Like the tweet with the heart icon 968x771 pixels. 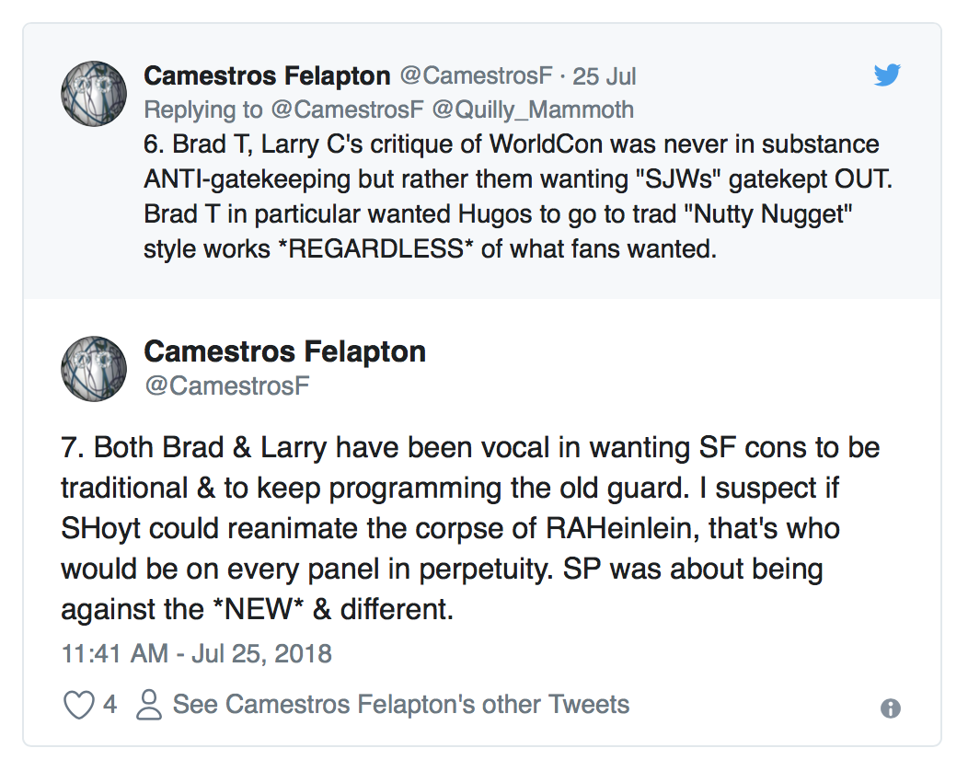78,705
